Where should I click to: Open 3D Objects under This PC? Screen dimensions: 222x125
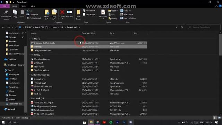coord(14,74)
